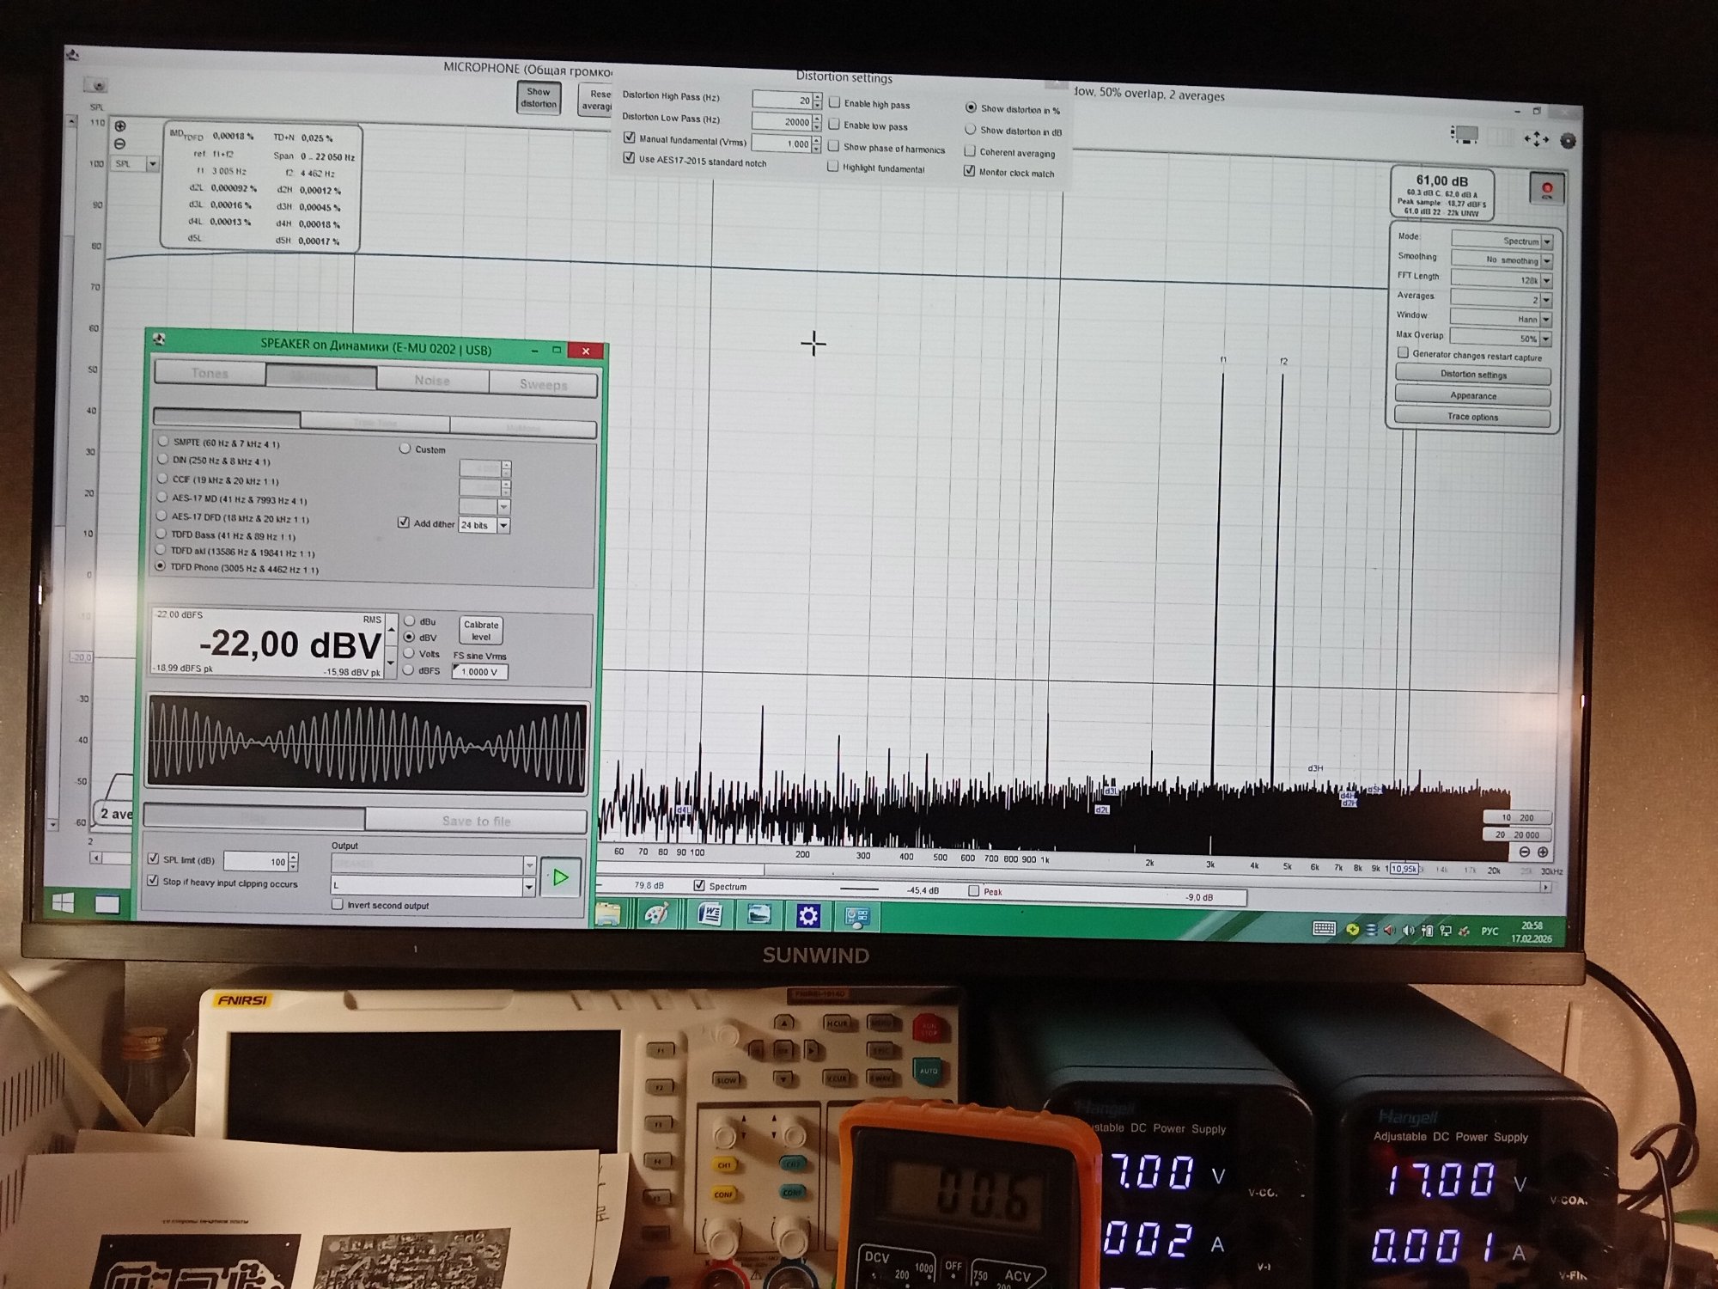1718x1289 pixels.
Task: Click the Appearance button
Action: tap(1472, 395)
